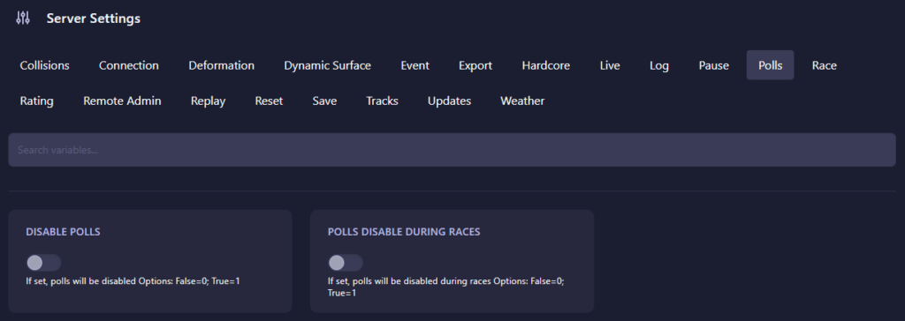The height and width of the screenshot is (321, 905).
Task: Go to the Event tab
Action: click(x=415, y=65)
